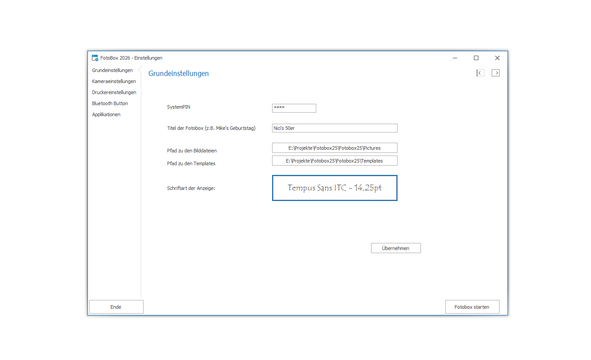Choose the Pictures folder path button
The height and width of the screenshot is (360, 591).
[x=334, y=148]
